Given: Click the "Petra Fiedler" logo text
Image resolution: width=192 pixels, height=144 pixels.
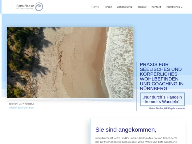Looking at the screenshot, I should [25, 6].
